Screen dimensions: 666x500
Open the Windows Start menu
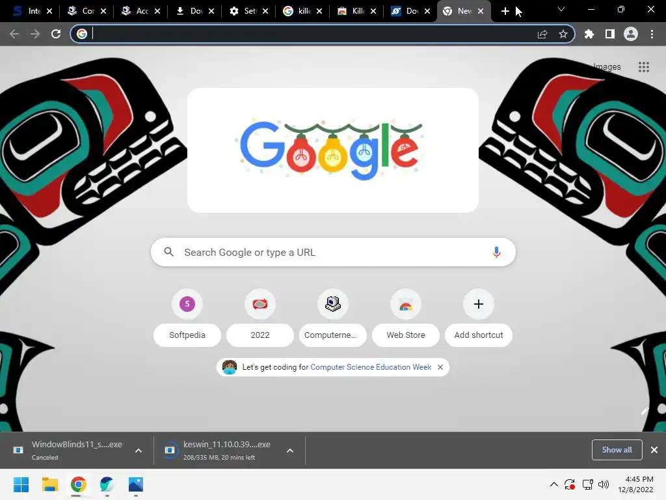pyautogui.click(x=21, y=484)
